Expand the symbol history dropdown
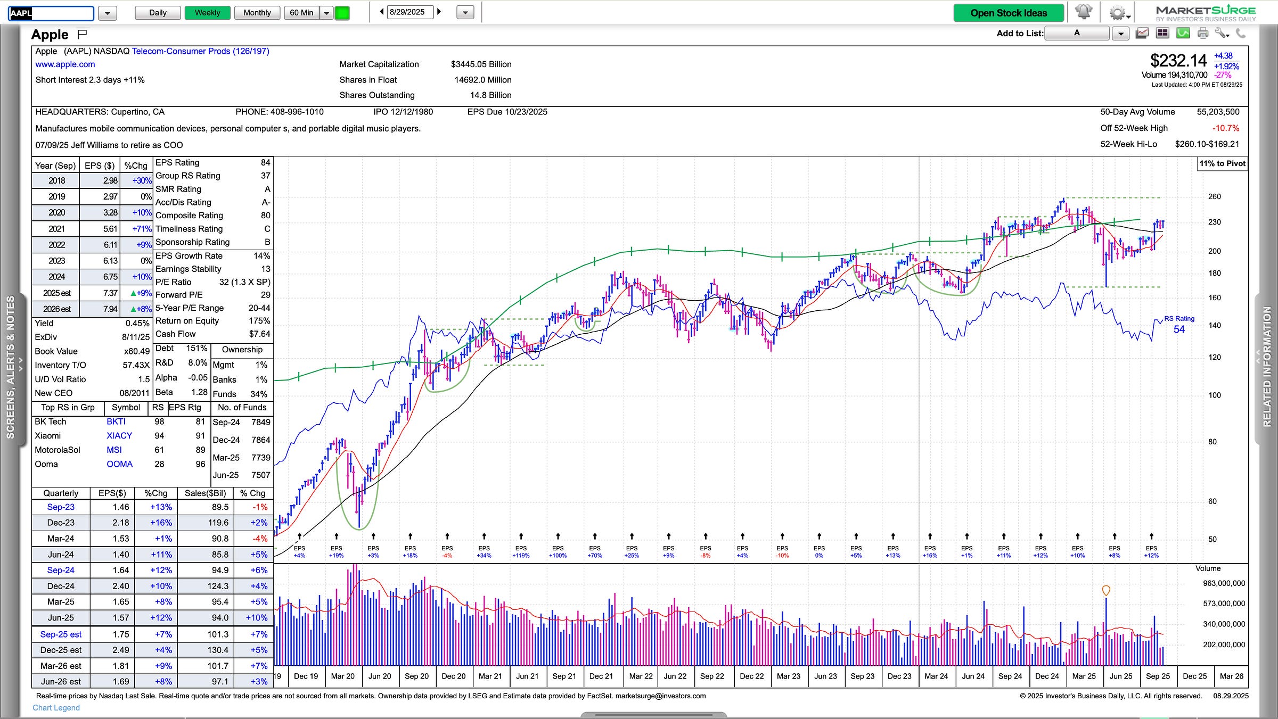Screen dimensions: 1278x719 tap(108, 13)
